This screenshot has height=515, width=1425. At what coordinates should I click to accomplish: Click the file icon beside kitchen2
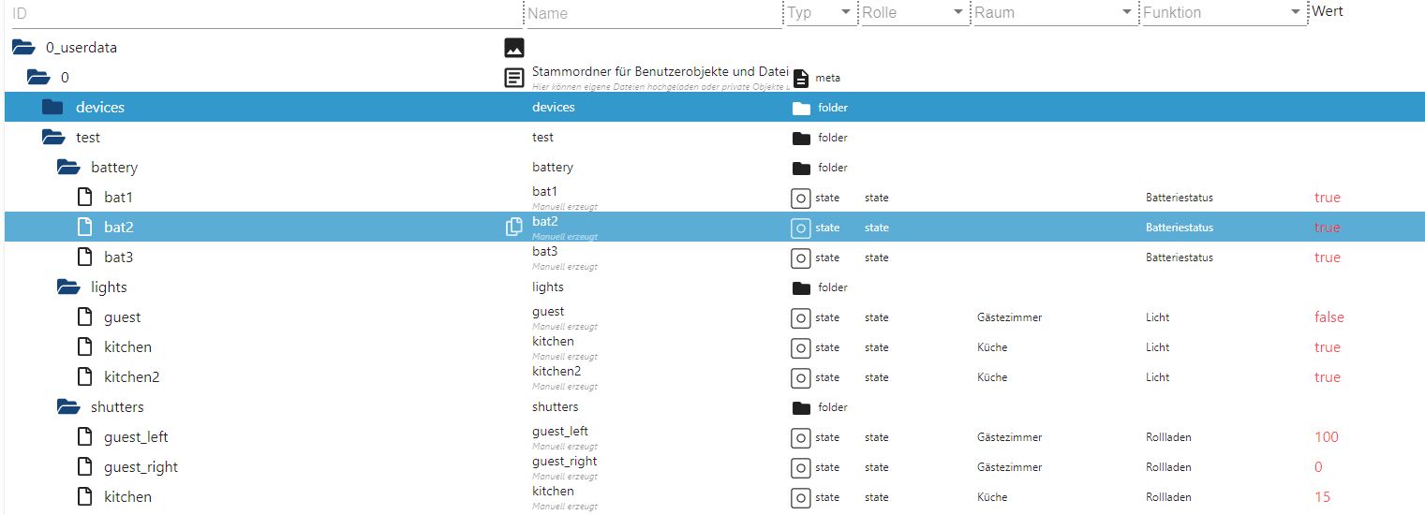[x=85, y=377]
